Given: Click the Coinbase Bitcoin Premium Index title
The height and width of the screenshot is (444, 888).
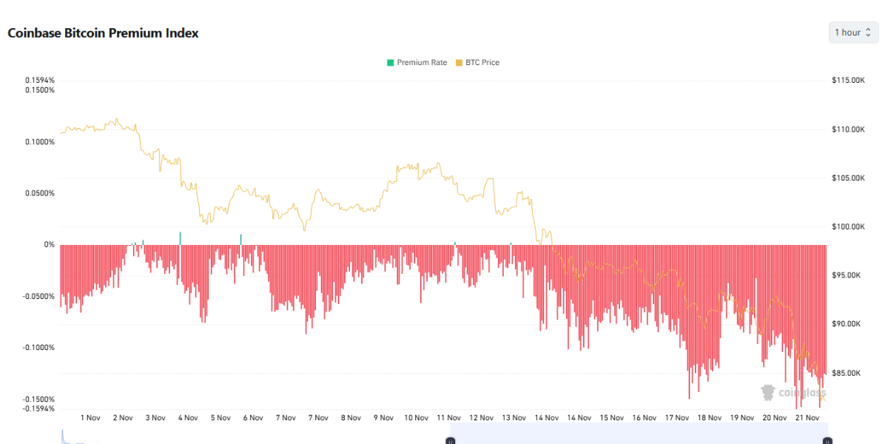Looking at the screenshot, I should click(103, 33).
